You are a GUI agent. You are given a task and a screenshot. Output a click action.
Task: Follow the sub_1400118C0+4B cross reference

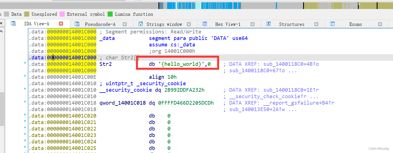point(291,64)
